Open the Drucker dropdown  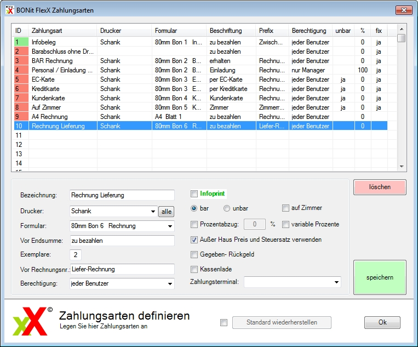153,211
